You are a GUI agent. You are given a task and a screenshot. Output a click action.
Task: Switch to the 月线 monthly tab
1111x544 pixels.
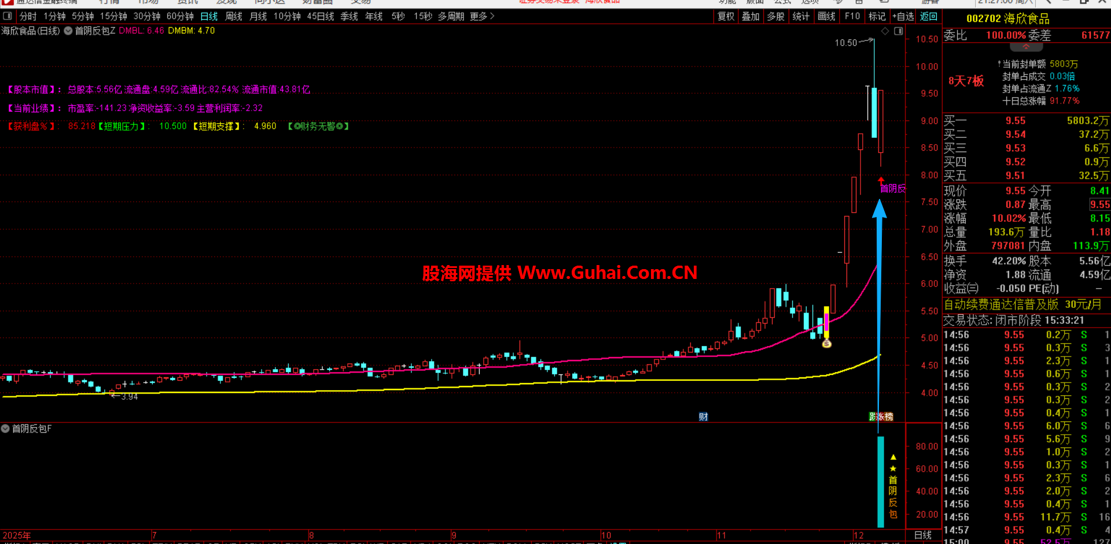[x=258, y=16]
